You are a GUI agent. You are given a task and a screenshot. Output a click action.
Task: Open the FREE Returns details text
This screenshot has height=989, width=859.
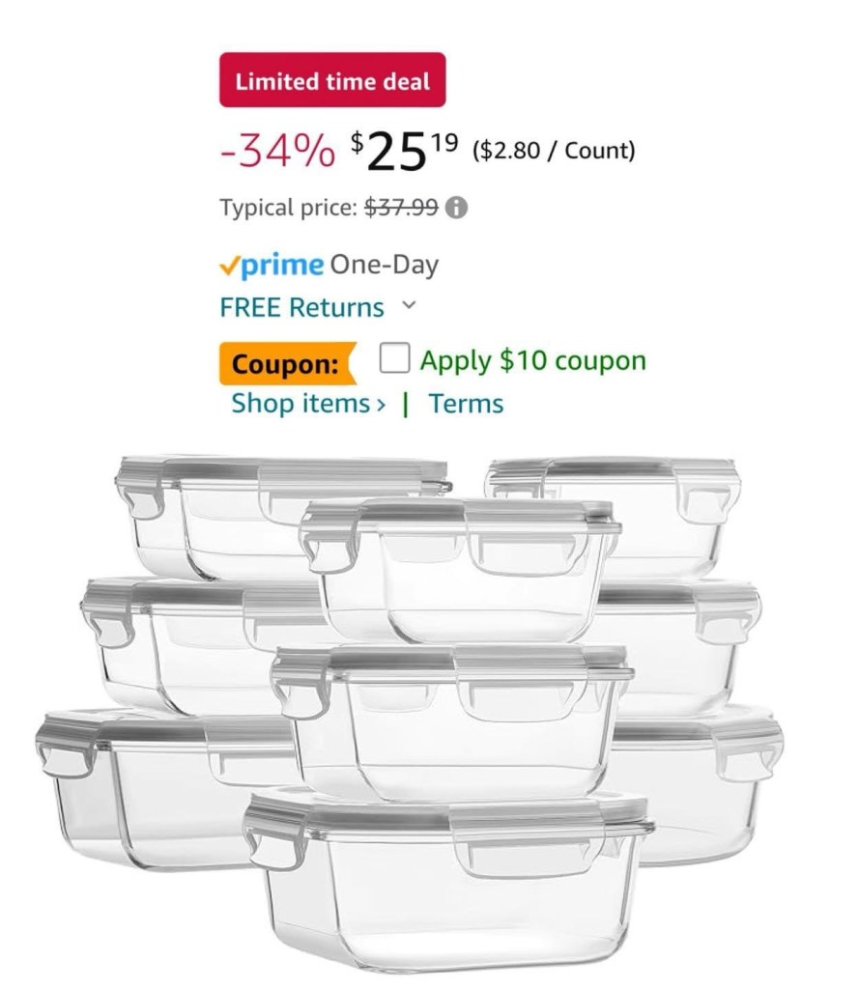tap(301, 308)
